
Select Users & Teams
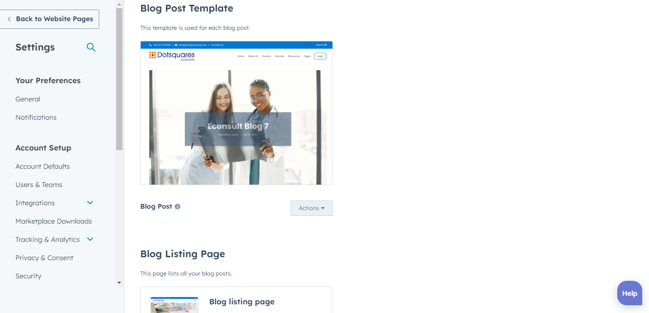[39, 185]
